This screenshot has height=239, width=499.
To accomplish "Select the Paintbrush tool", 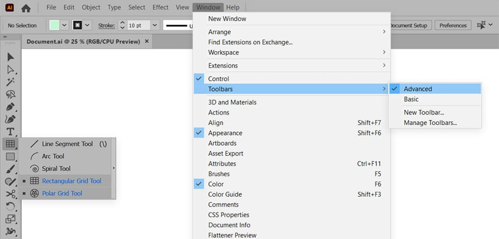I will [11, 169].
